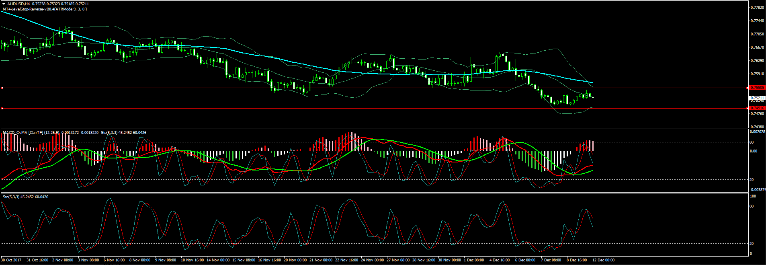Click the 0.74760 price axis label
The height and width of the screenshot is (265, 766).
pos(758,114)
